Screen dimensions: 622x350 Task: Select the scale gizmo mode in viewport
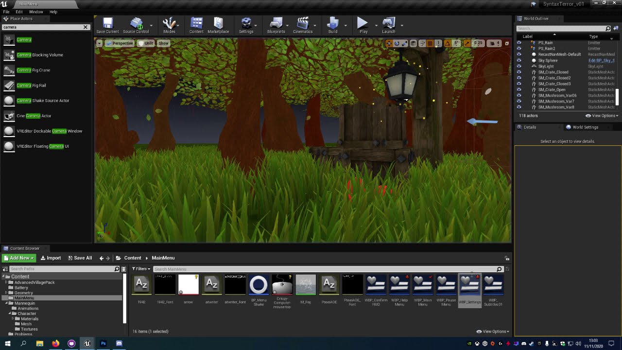(x=405, y=43)
